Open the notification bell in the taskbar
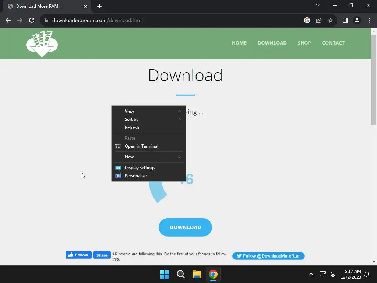Image resolution: width=377 pixels, height=283 pixels. coord(367,274)
